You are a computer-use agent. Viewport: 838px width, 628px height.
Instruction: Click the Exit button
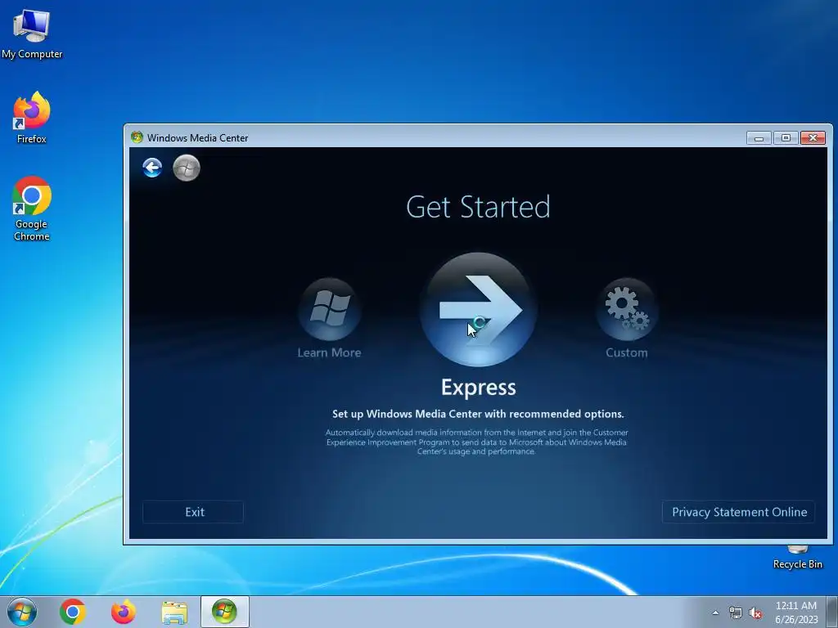coord(193,512)
